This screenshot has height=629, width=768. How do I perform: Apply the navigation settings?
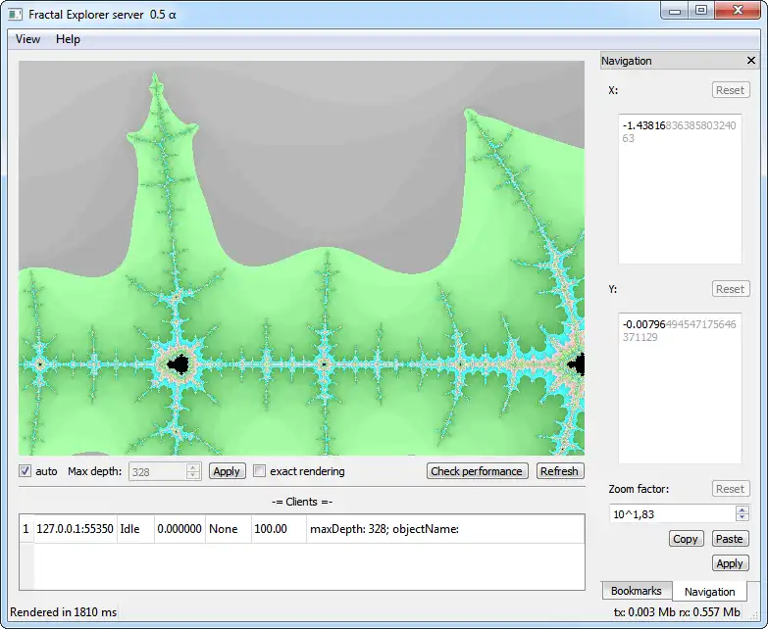[x=730, y=563]
